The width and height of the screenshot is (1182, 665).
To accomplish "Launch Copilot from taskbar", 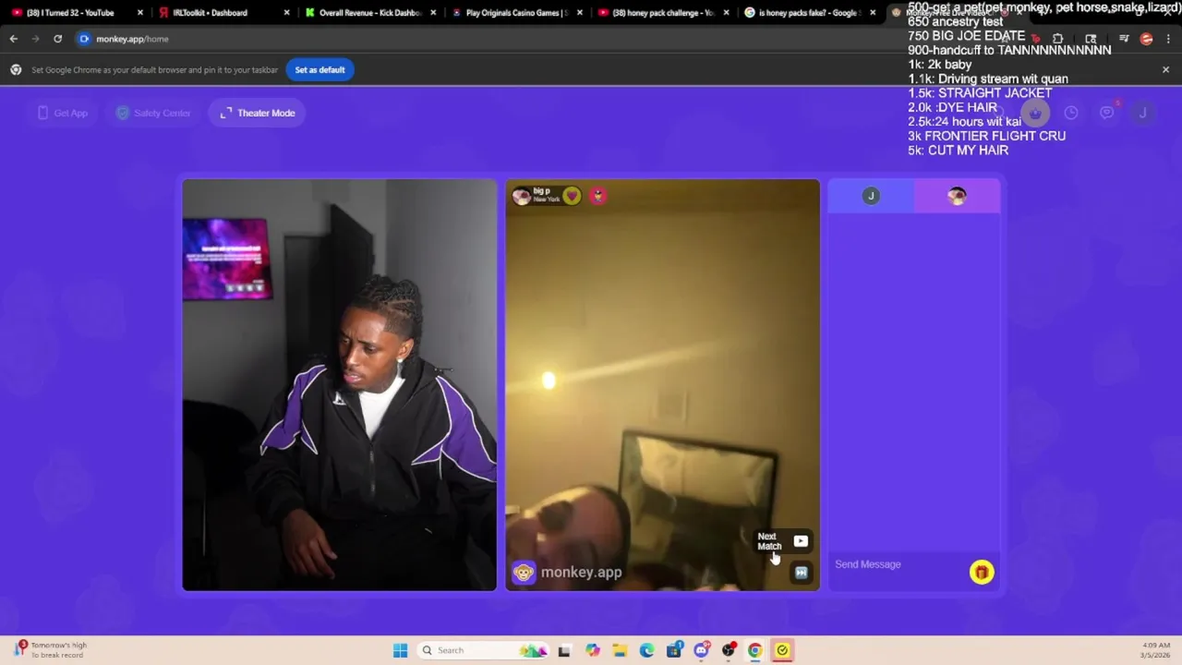I will click(592, 650).
